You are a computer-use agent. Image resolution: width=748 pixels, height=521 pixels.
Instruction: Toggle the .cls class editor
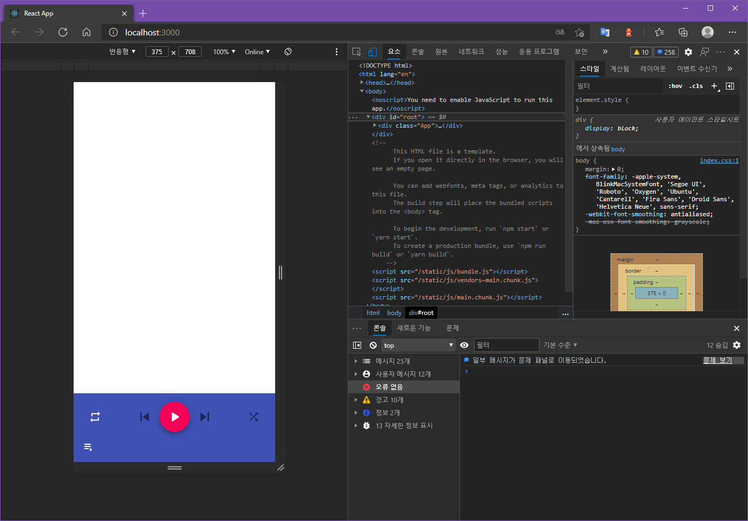pos(696,86)
